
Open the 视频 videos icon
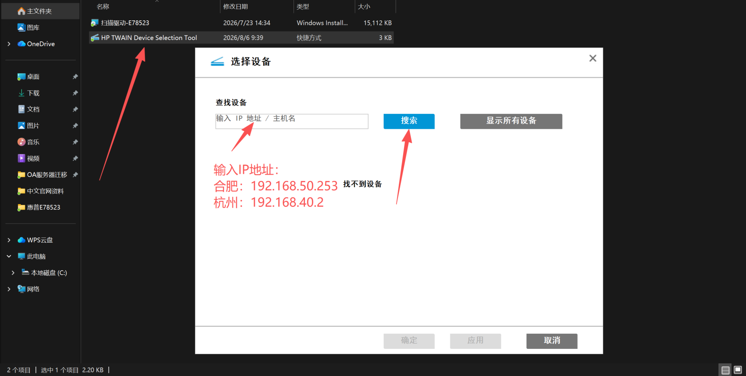[x=21, y=158]
